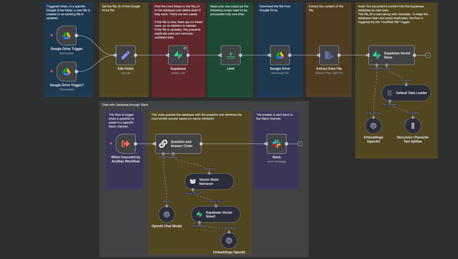Click the Embeddings connector above bottom Embeddings OpenAI
Screen dimensions: 458x259
pyautogui.click(x=229, y=232)
